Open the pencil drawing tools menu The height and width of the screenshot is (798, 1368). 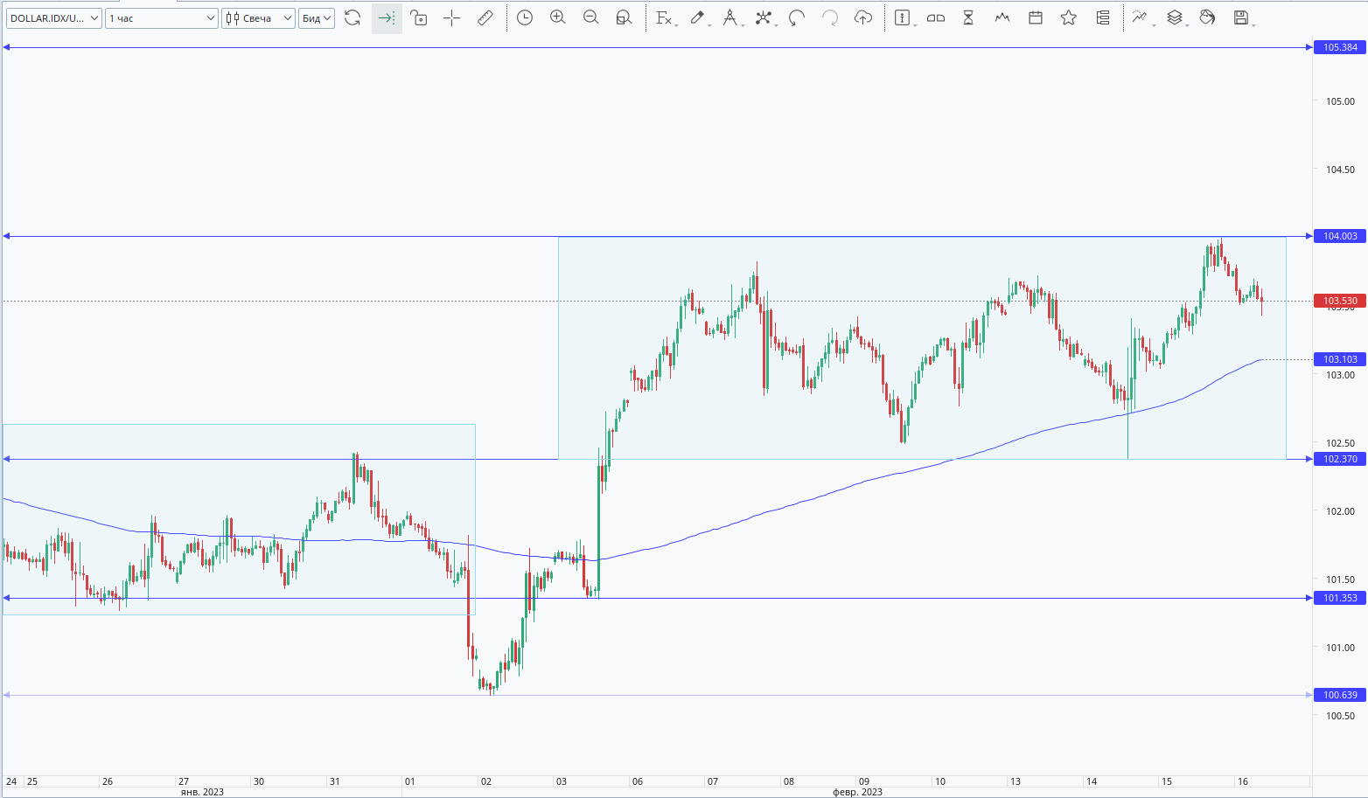[698, 17]
